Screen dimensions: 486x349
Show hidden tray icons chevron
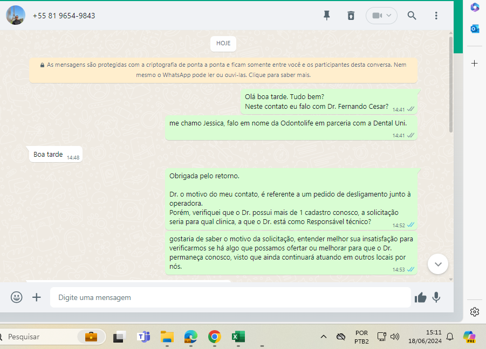pyautogui.click(x=324, y=337)
